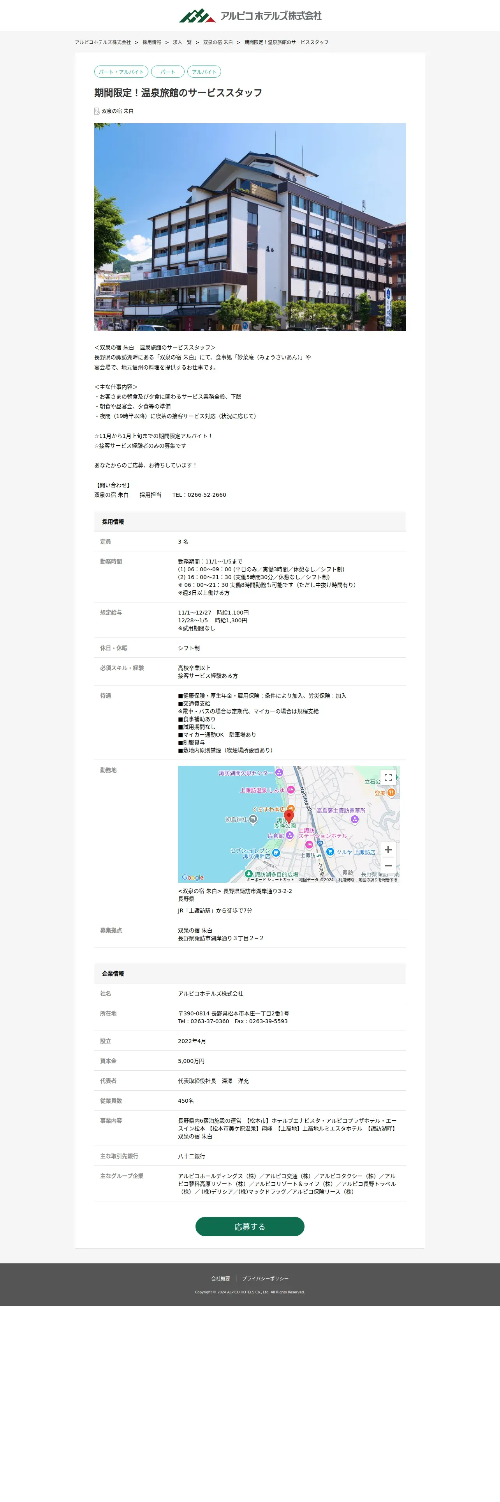
Task: Go to 採用情報 breadcrumb
Action: (x=152, y=42)
